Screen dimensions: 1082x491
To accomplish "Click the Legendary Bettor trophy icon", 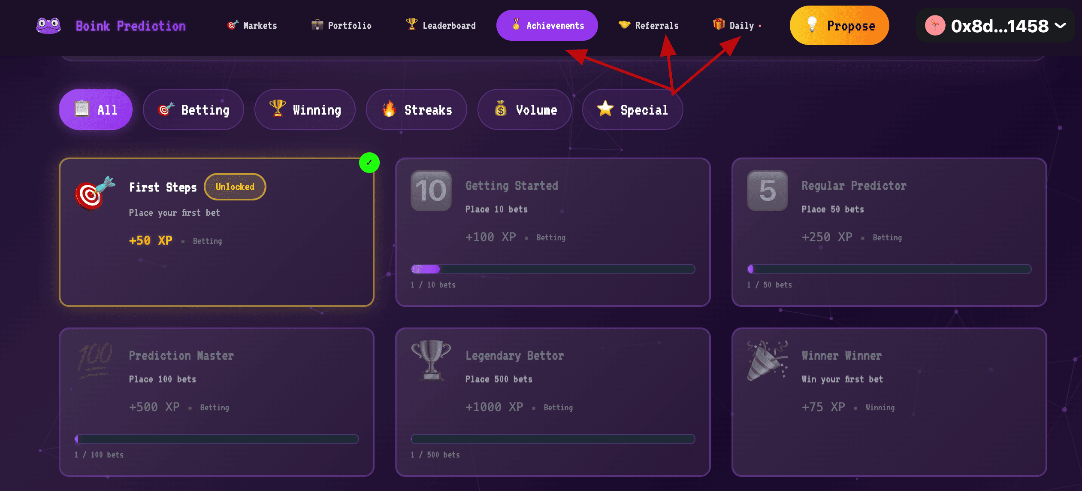I will pyautogui.click(x=431, y=360).
